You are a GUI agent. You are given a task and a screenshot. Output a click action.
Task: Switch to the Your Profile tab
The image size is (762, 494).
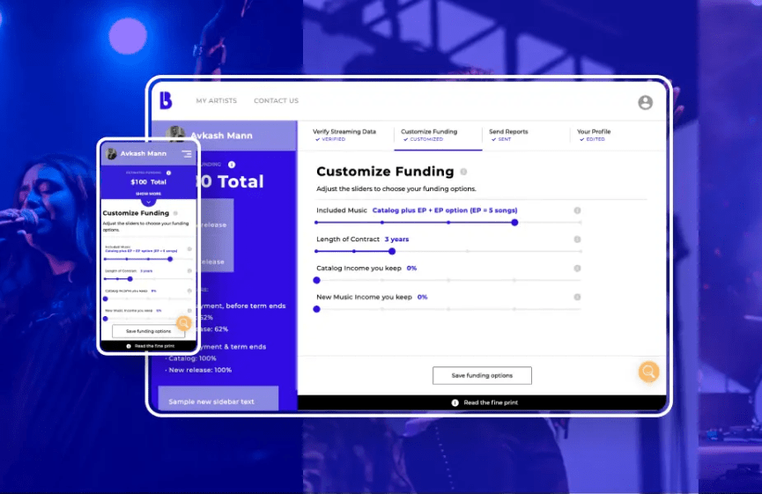(594, 135)
